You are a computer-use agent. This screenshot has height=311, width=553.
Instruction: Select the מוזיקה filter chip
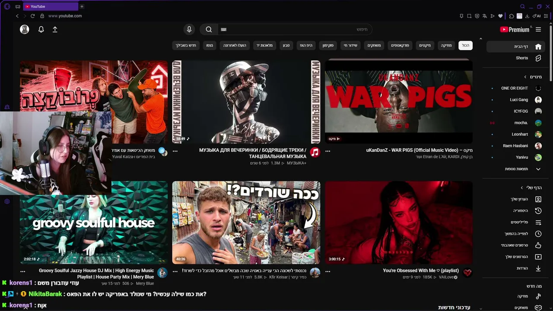pos(446,45)
